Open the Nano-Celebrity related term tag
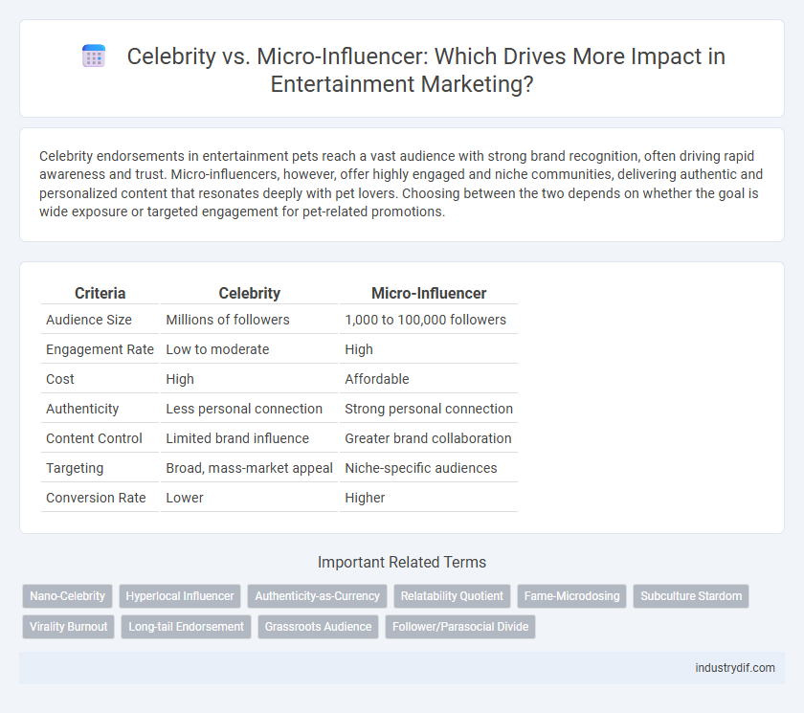Viewport: 804px width, 713px height. click(67, 596)
